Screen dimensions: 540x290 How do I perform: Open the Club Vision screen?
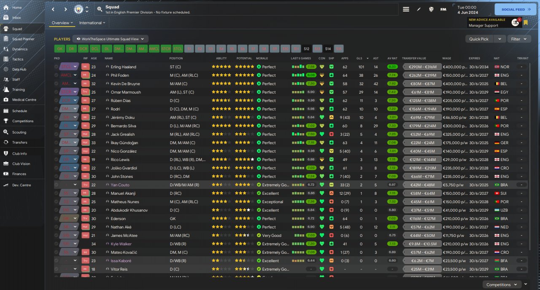click(x=22, y=164)
